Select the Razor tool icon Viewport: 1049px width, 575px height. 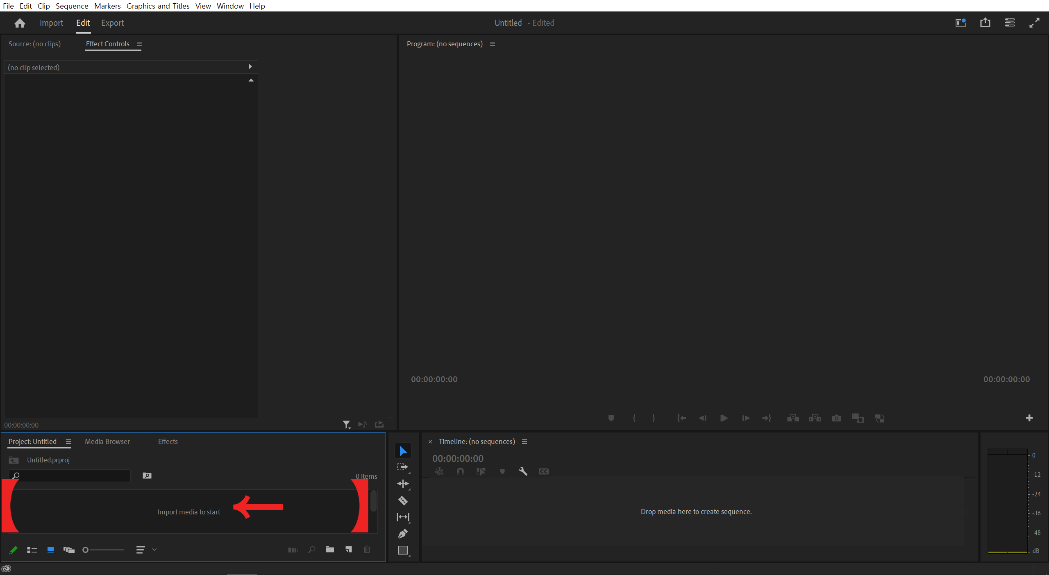[x=402, y=500]
